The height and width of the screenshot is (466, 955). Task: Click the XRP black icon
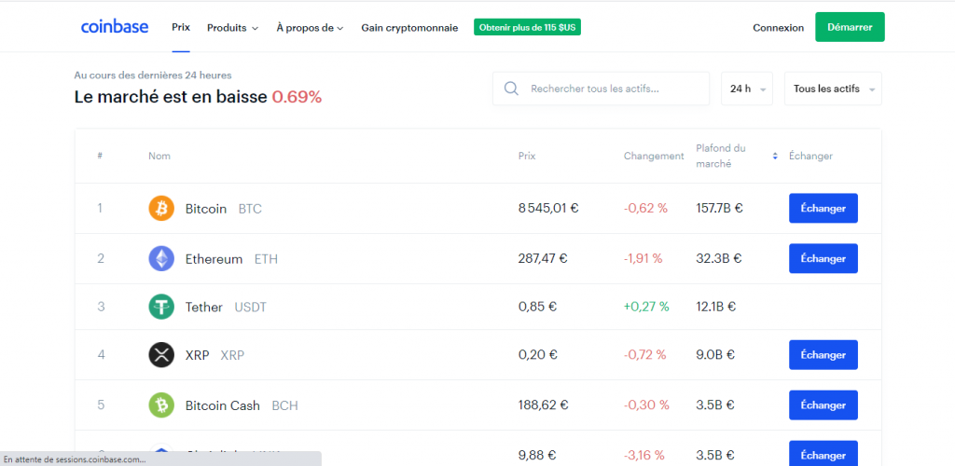[x=161, y=355]
